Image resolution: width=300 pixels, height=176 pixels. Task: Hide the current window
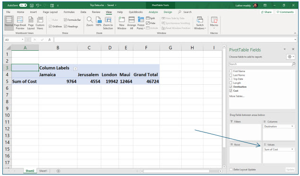[151, 23]
